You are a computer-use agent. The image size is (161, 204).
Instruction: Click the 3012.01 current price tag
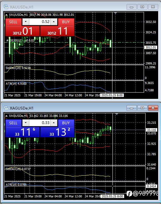coord(151,47)
